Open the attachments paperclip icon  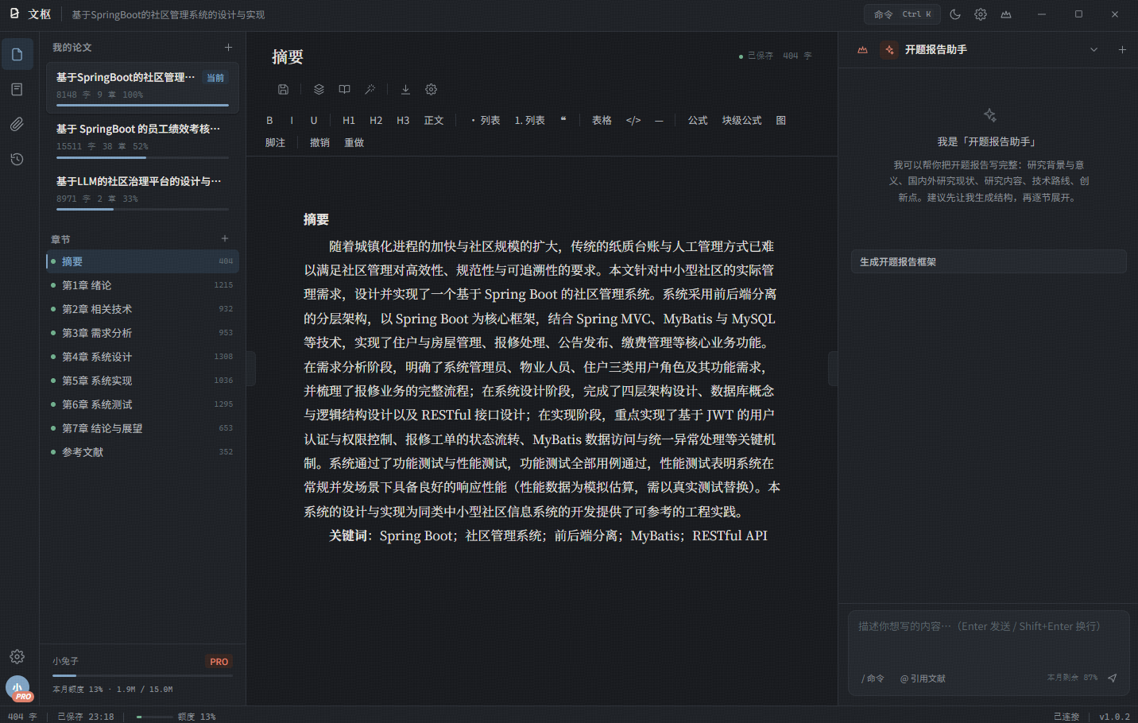tap(17, 124)
